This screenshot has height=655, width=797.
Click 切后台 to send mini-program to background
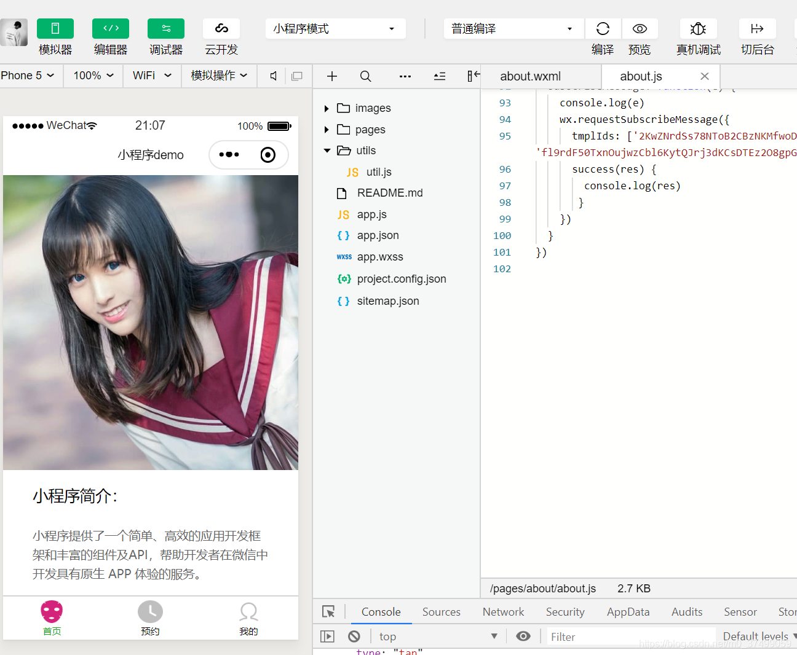point(757,28)
